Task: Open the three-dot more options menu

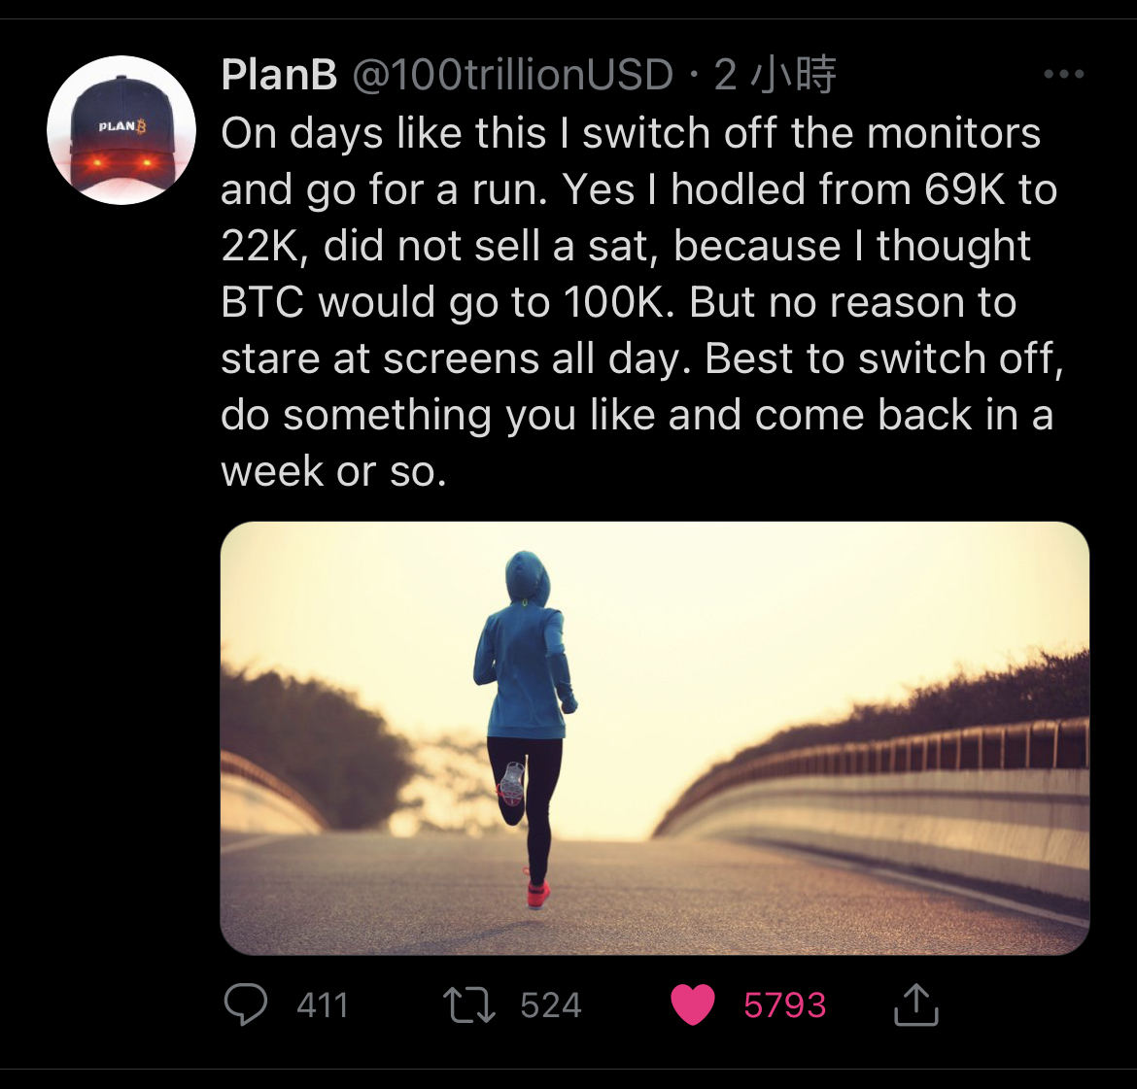Action: [x=1063, y=74]
